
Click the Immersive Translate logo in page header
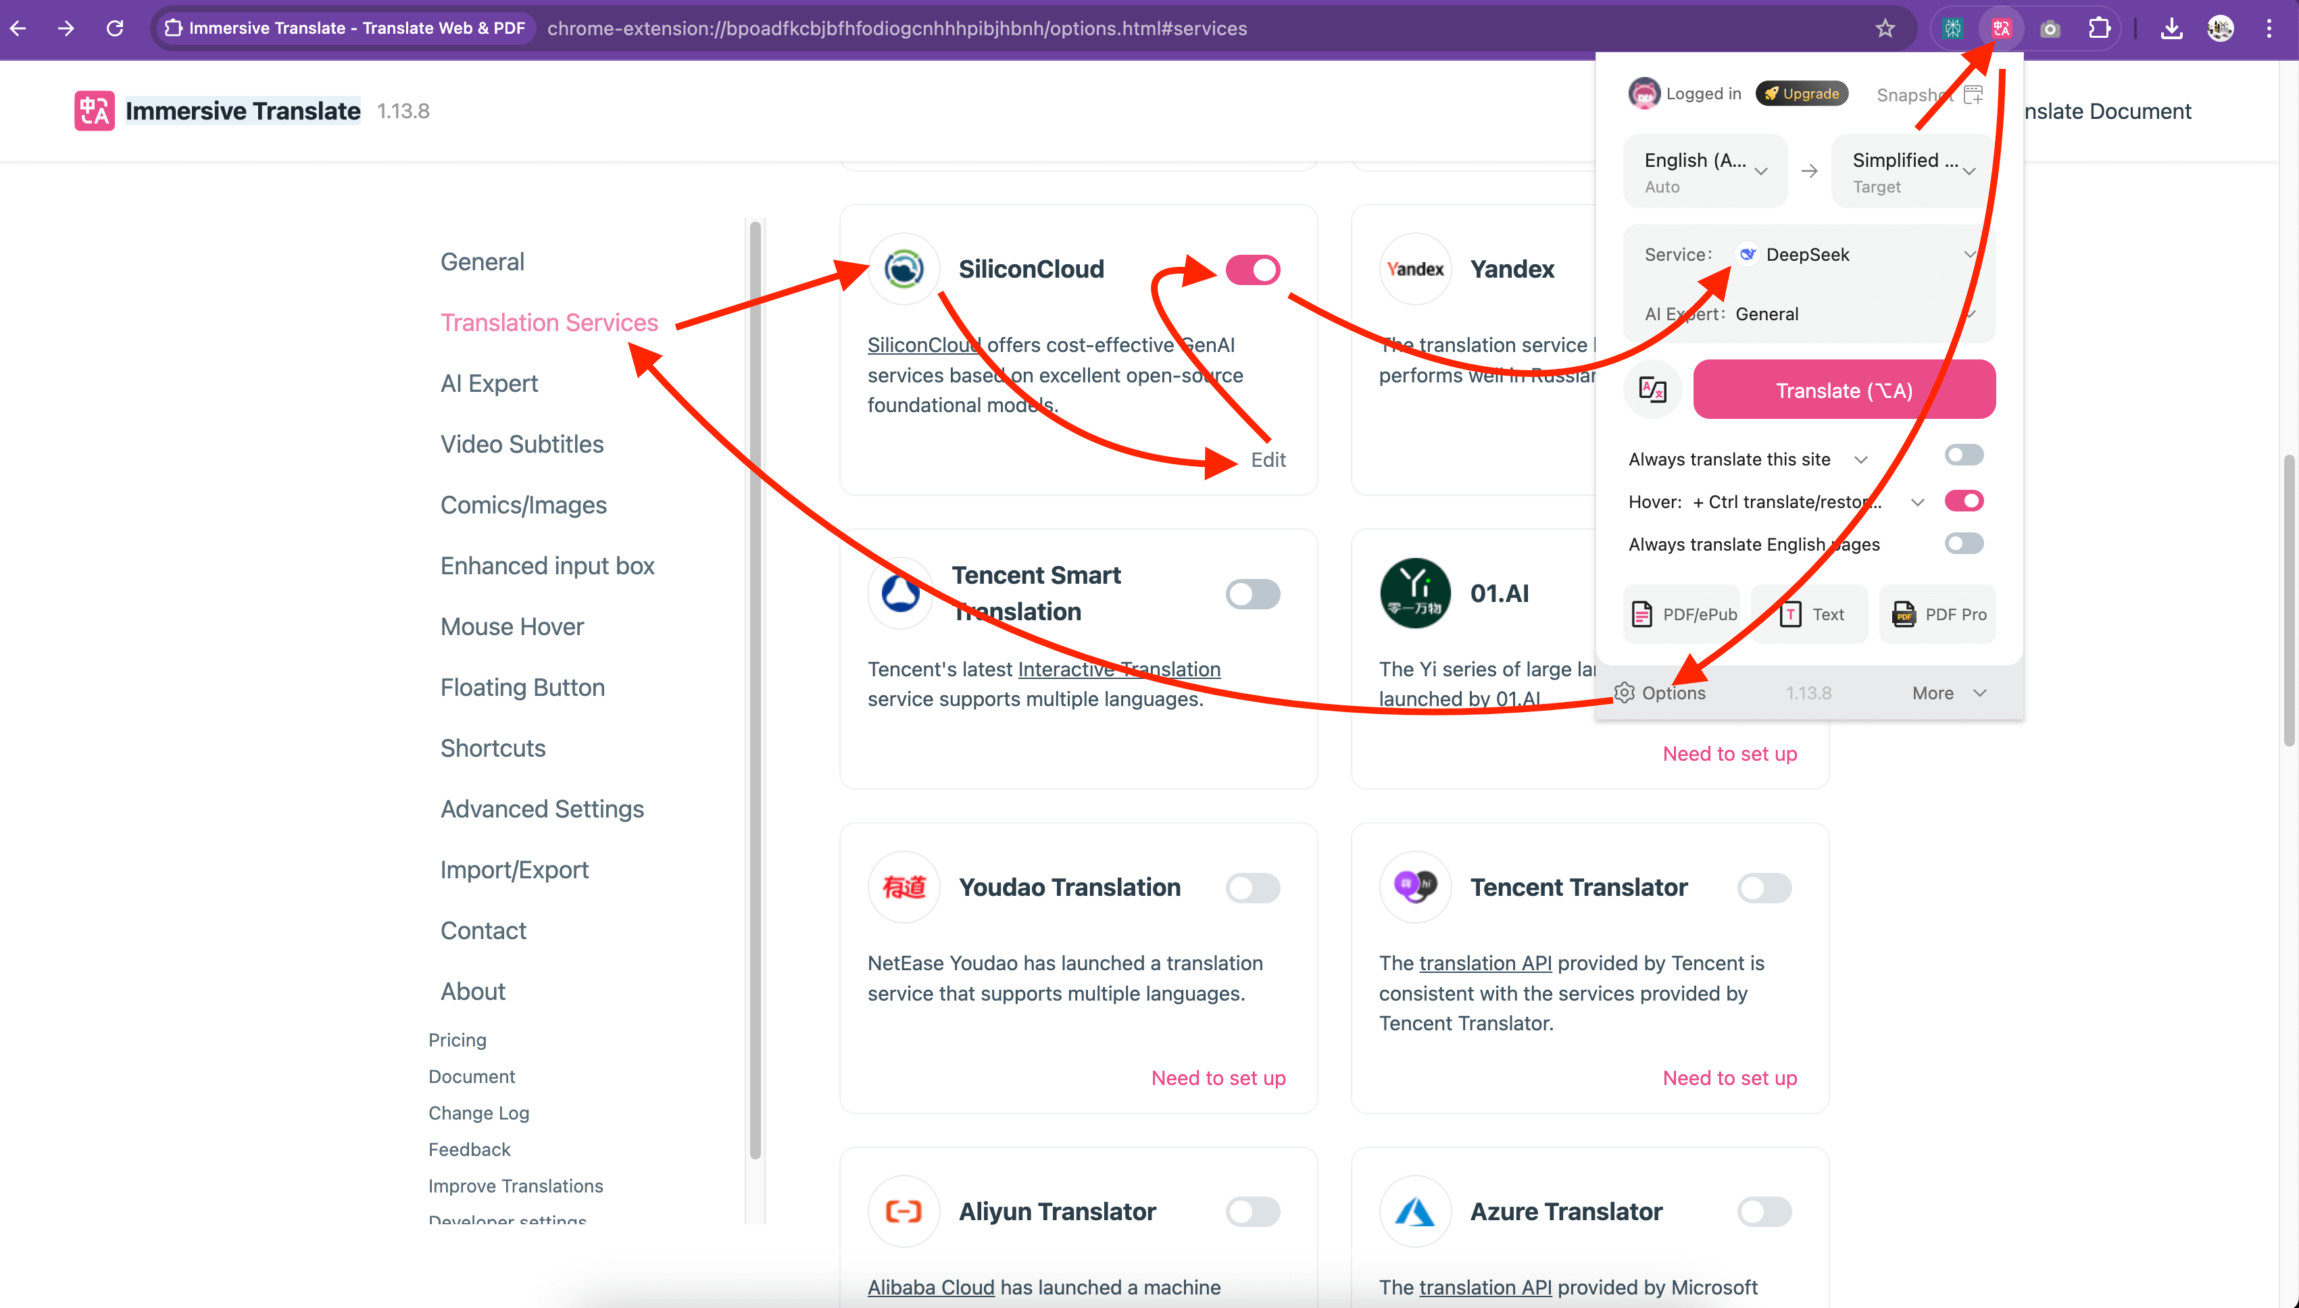coord(95,111)
